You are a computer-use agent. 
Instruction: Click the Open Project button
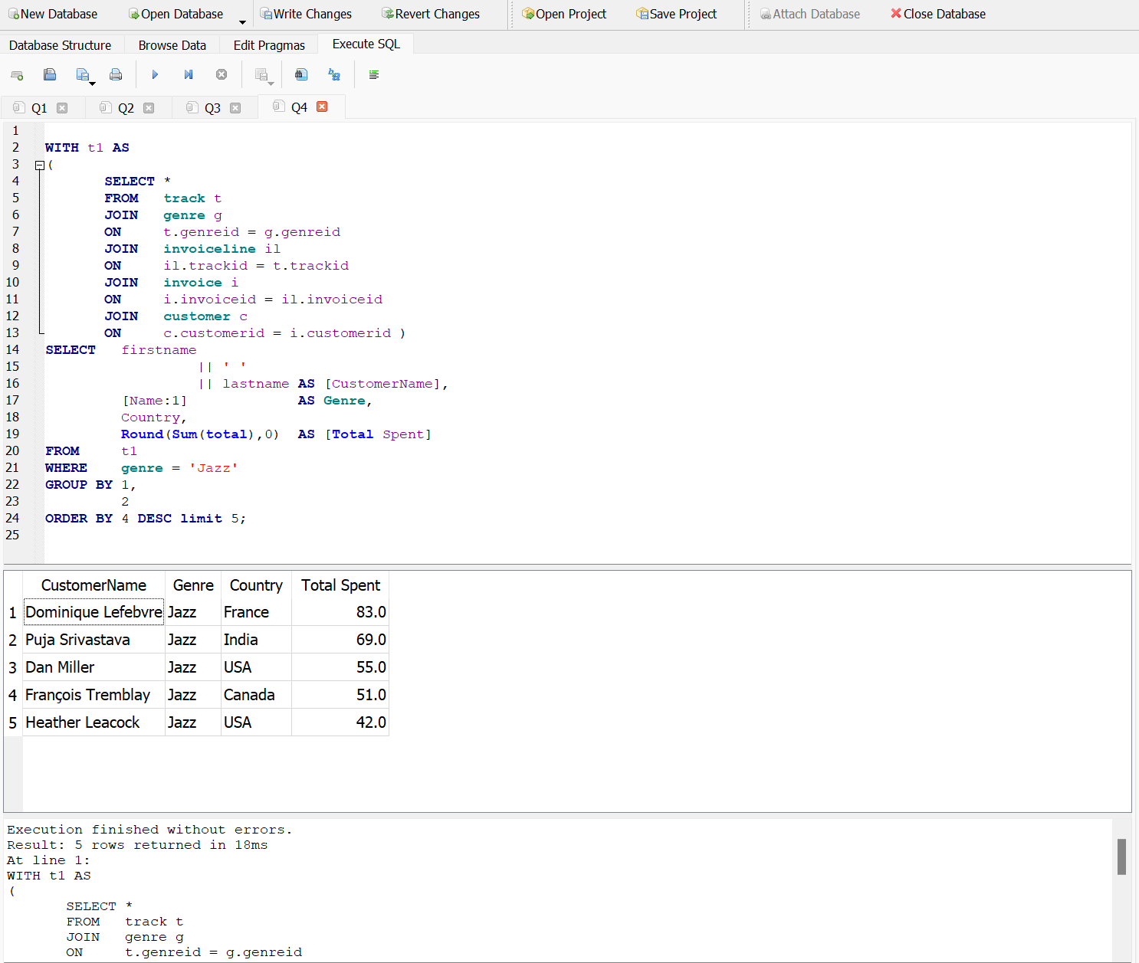pyautogui.click(x=564, y=13)
